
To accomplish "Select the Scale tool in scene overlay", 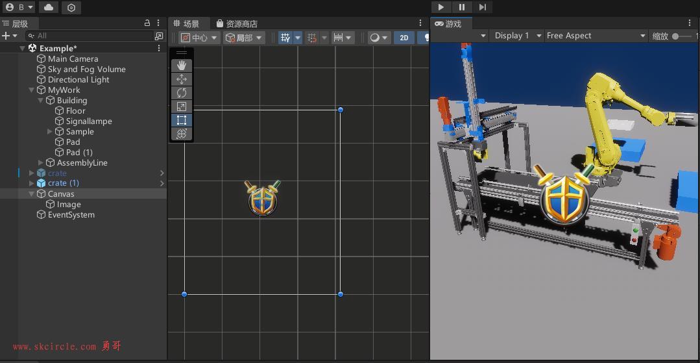I will pyautogui.click(x=182, y=106).
